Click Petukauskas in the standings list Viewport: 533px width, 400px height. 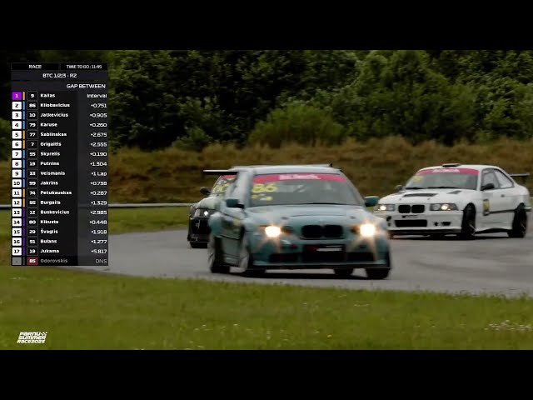pyautogui.click(x=56, y=192)
